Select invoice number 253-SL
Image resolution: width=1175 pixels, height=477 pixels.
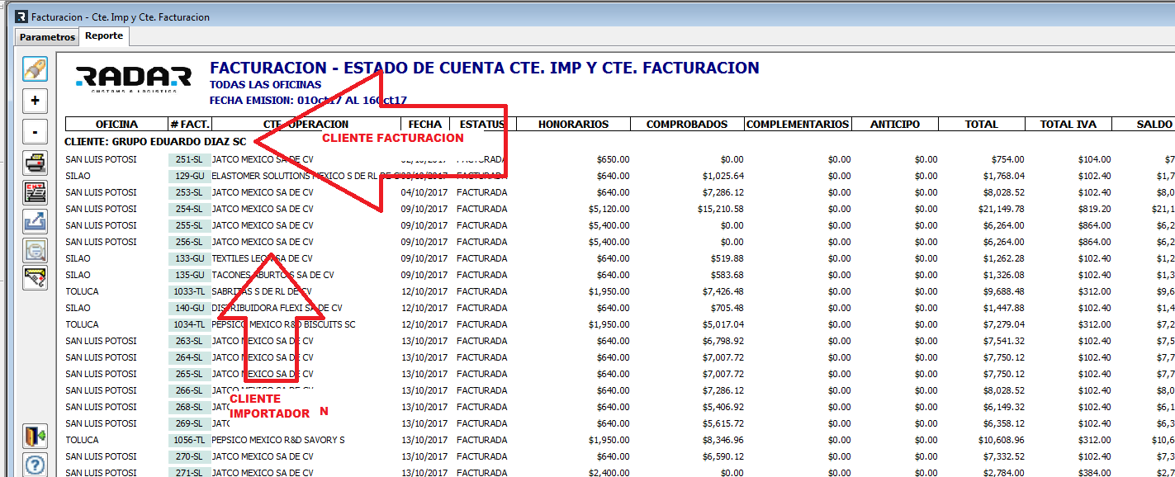[x=189, y=192]
